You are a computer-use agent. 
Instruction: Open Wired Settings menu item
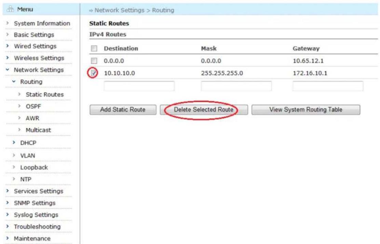[35, 46]
